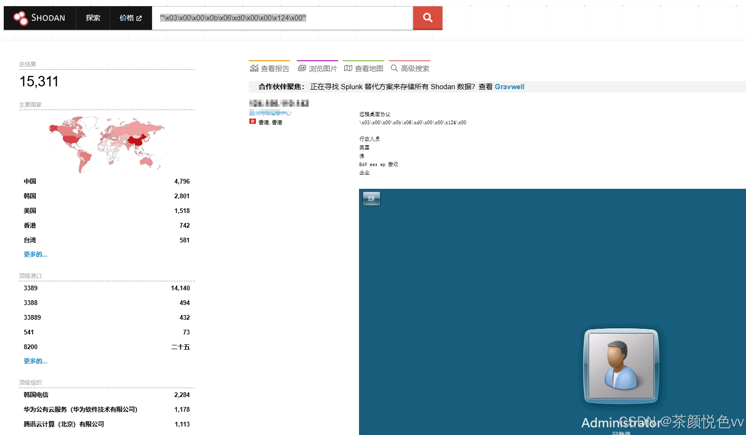
Task: Click the Administrator user avatar thumbnail
Action: [x=621, y=366]
